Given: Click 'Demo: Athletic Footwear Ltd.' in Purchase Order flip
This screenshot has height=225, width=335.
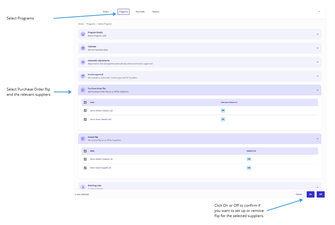Looking at the screenshot, I should [101, 111].
